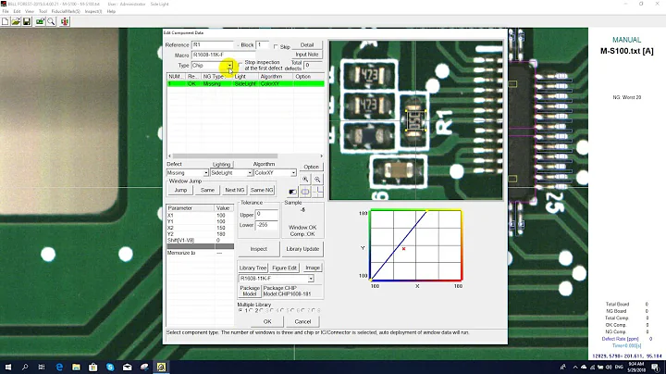Click the volume icon in the system tray
This screenshot has height=374, width=666.
click(x=609, y=368)
